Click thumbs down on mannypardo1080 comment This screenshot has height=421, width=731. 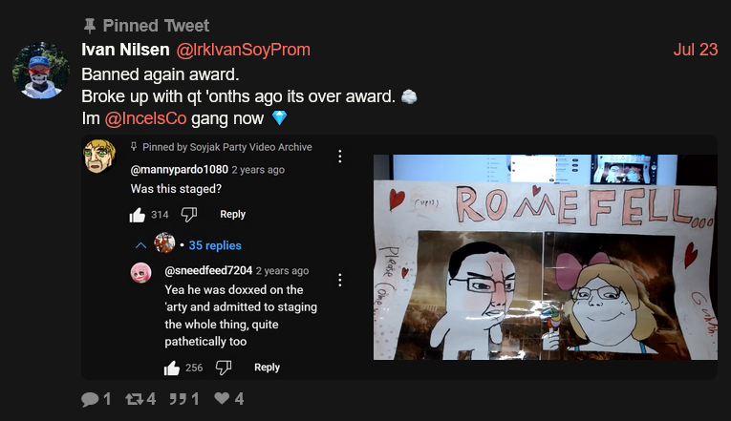[189, 215]
